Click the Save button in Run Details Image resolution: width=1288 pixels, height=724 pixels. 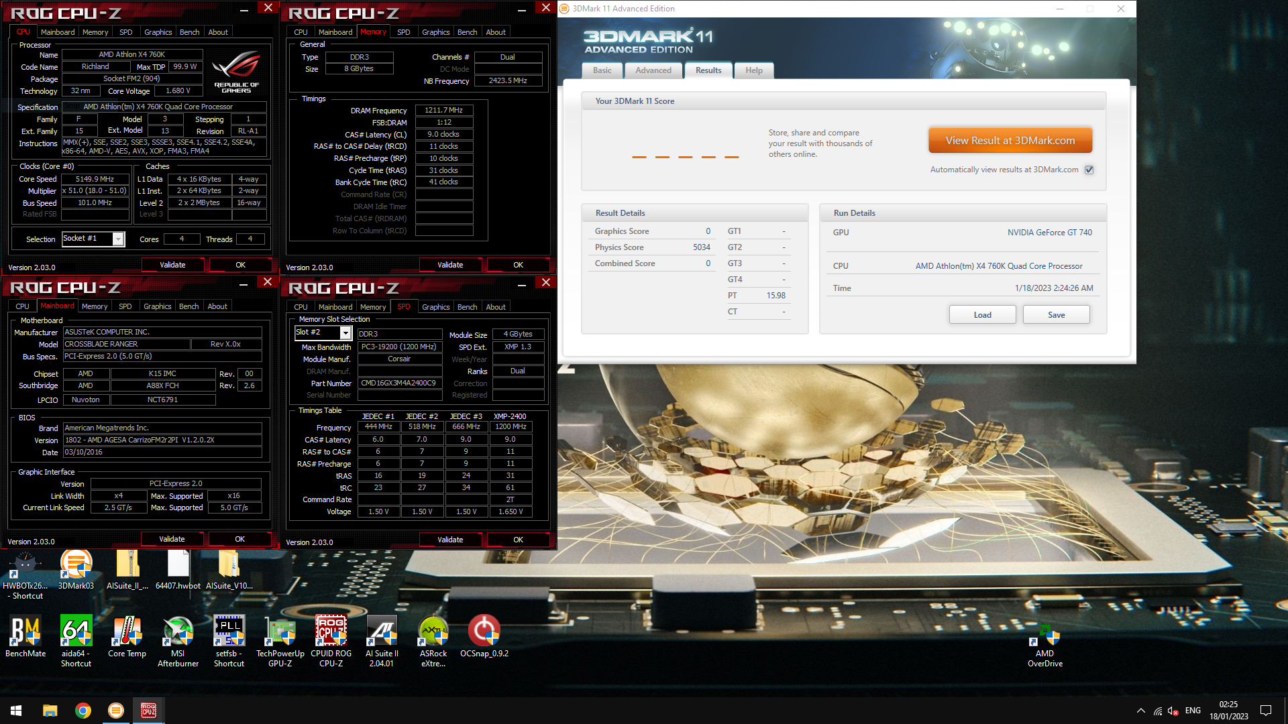point(1057,315)
